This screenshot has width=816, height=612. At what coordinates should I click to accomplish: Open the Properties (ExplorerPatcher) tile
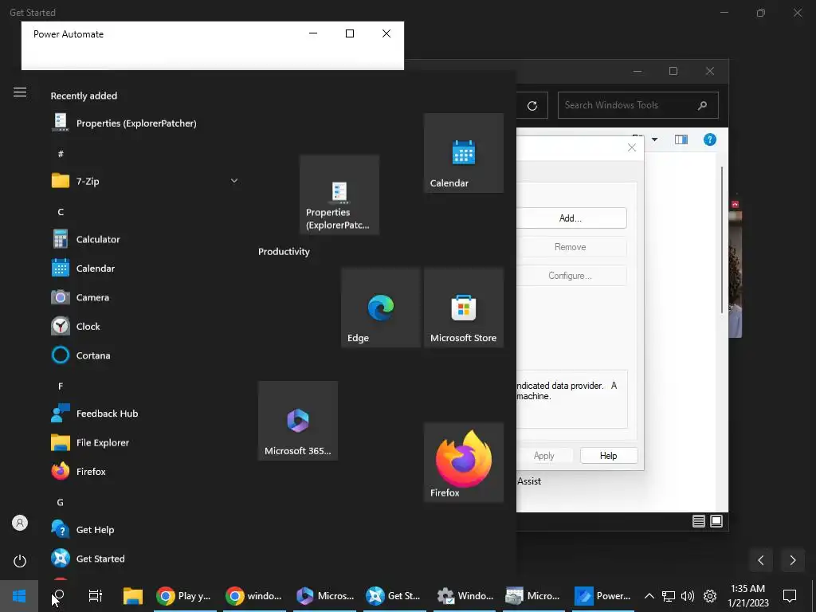click(339, 194)
